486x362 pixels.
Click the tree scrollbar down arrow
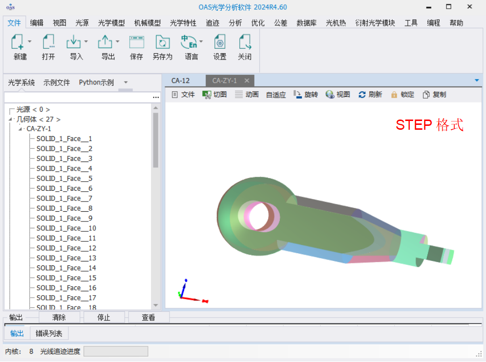coord(156,305)
